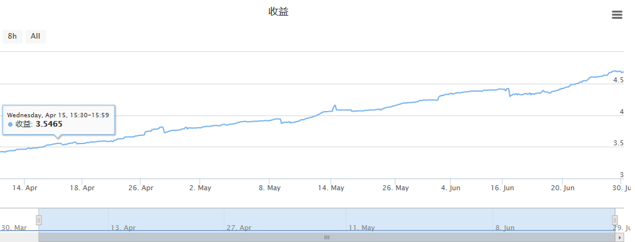Click the 11. May navigator label

tap(361, 228)
